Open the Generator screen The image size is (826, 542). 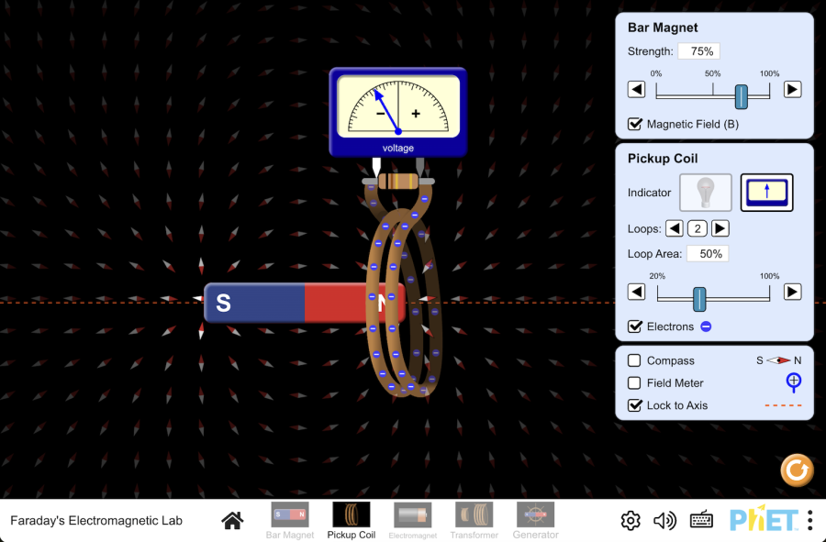pos(535,521)
